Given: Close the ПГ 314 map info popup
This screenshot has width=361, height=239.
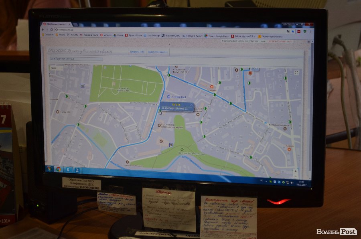Looking at the screenshot, I should [x=191, y=105].
